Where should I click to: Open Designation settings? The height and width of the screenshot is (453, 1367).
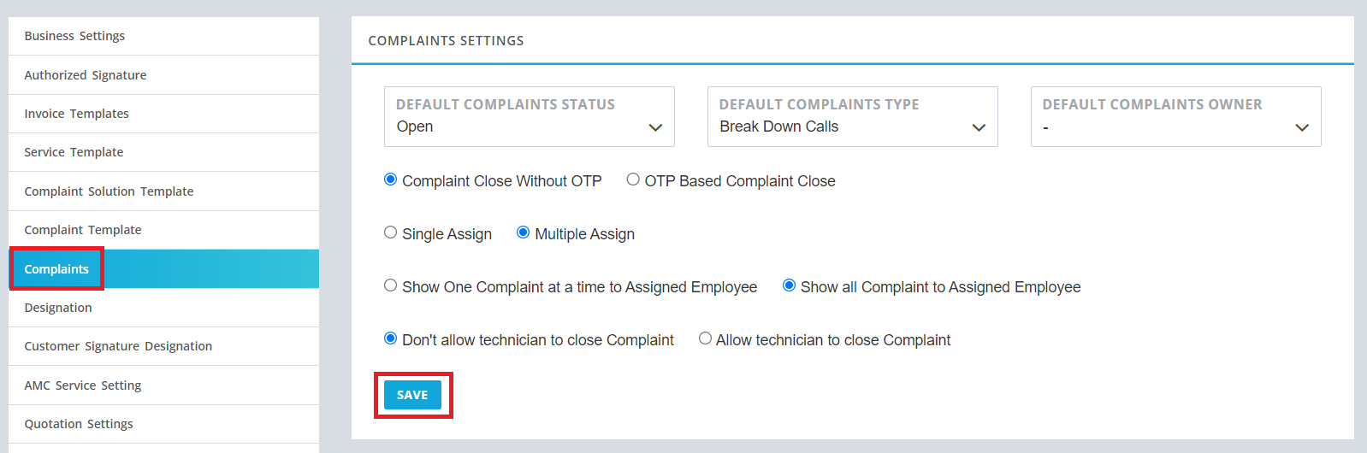[163, 308]
